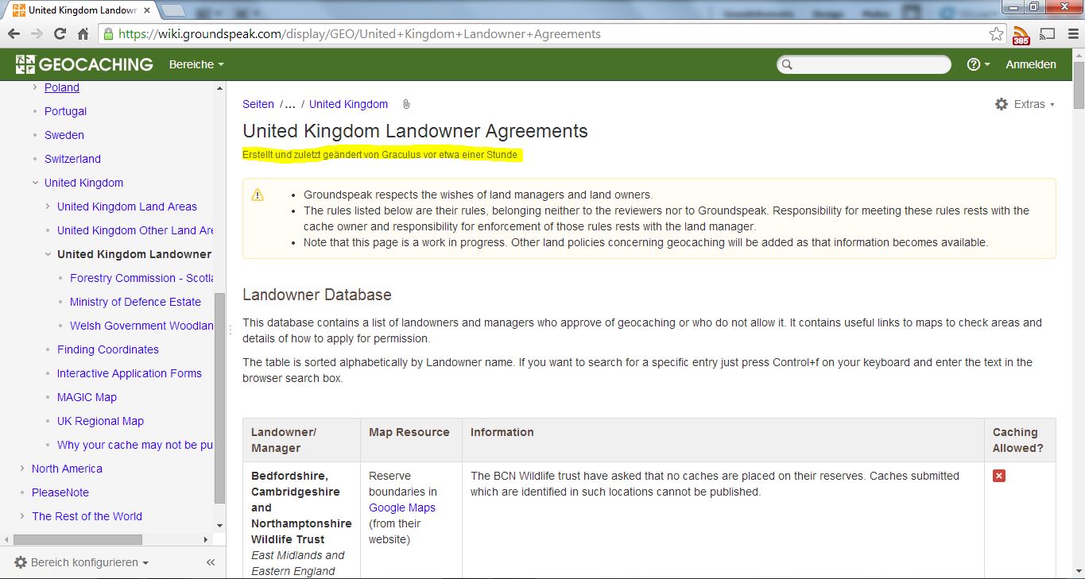Open the Google Maps reserve boundaries link

click(402, 508)
